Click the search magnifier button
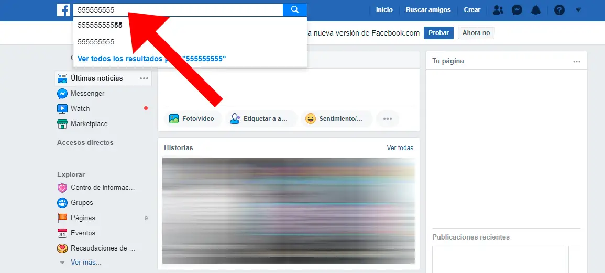This screenshot has height=273, width=605. pos(295,10)
